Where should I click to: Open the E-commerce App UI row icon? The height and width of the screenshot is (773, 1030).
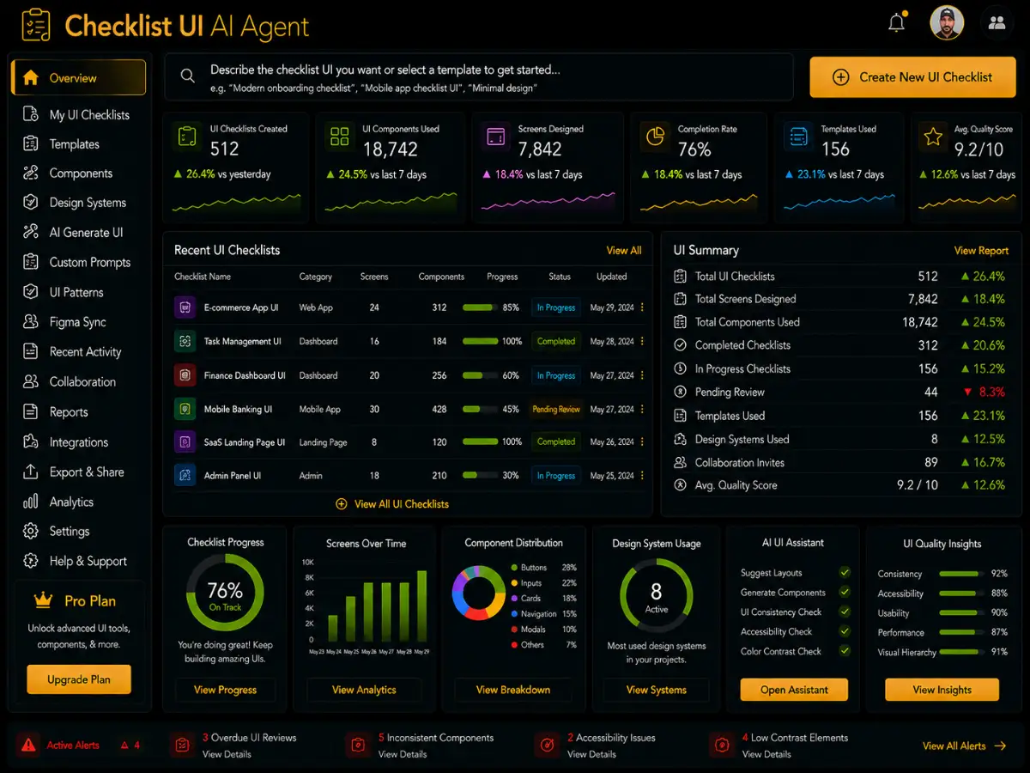(185, 307)
